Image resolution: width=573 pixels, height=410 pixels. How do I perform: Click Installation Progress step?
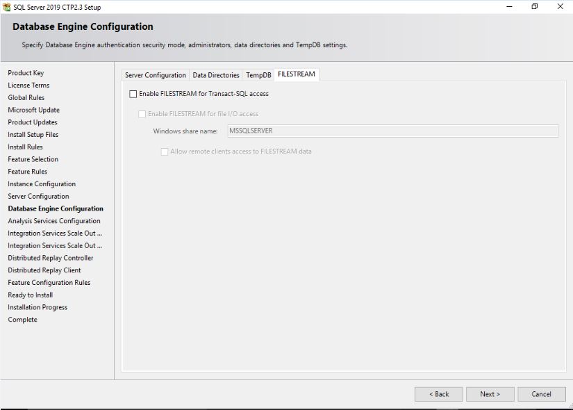coord(38,307)
